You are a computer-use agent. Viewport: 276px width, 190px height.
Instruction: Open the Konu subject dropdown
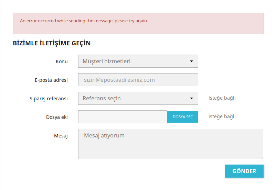point(138,61)
